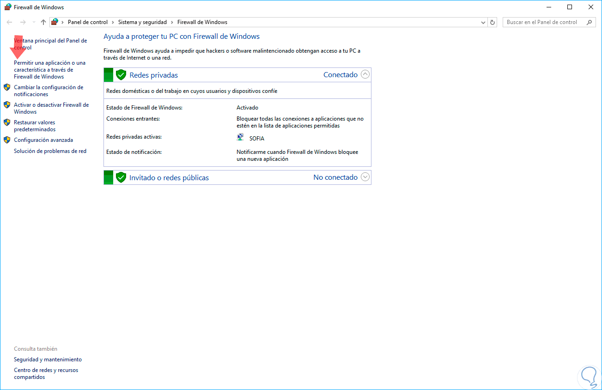Click the Invitado o redes públicas heading
The width and height of the screenshot is (602, 390).
(169, 177)
